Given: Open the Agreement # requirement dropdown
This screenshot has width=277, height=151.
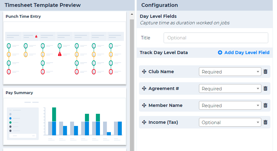Looking at the screenshot, I should (230, 88).
